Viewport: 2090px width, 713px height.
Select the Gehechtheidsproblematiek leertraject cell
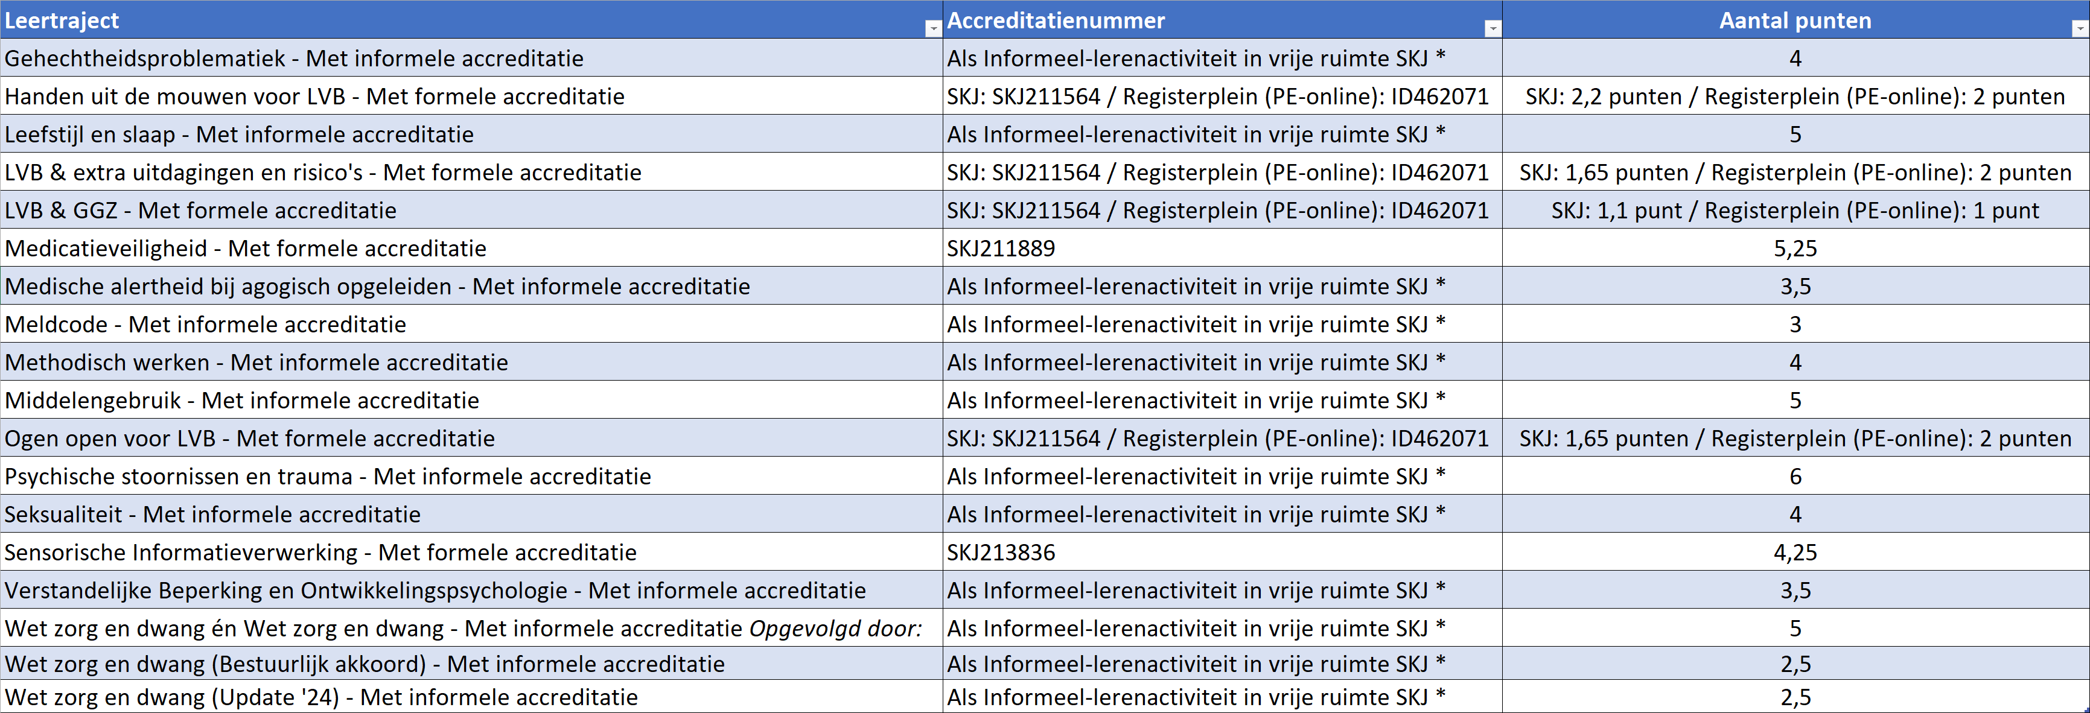click(471, 59)
